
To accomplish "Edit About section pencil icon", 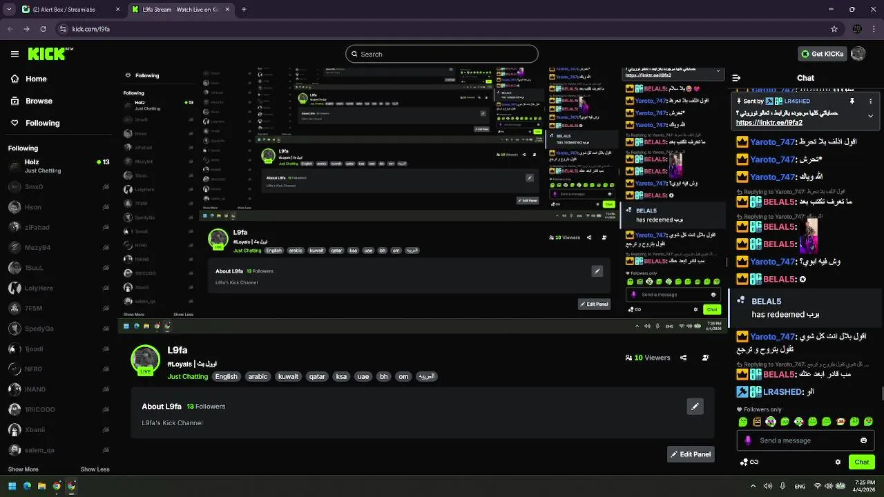I will [695, 407].
